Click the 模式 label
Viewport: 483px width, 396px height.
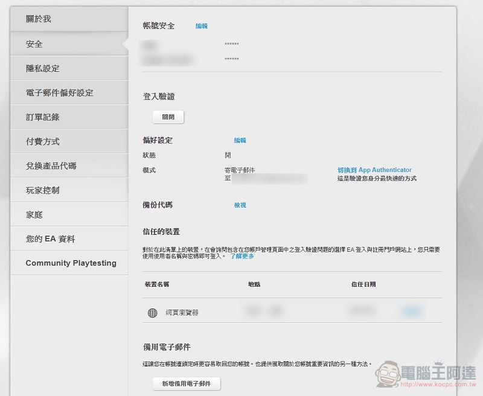(x=149, y=170)
